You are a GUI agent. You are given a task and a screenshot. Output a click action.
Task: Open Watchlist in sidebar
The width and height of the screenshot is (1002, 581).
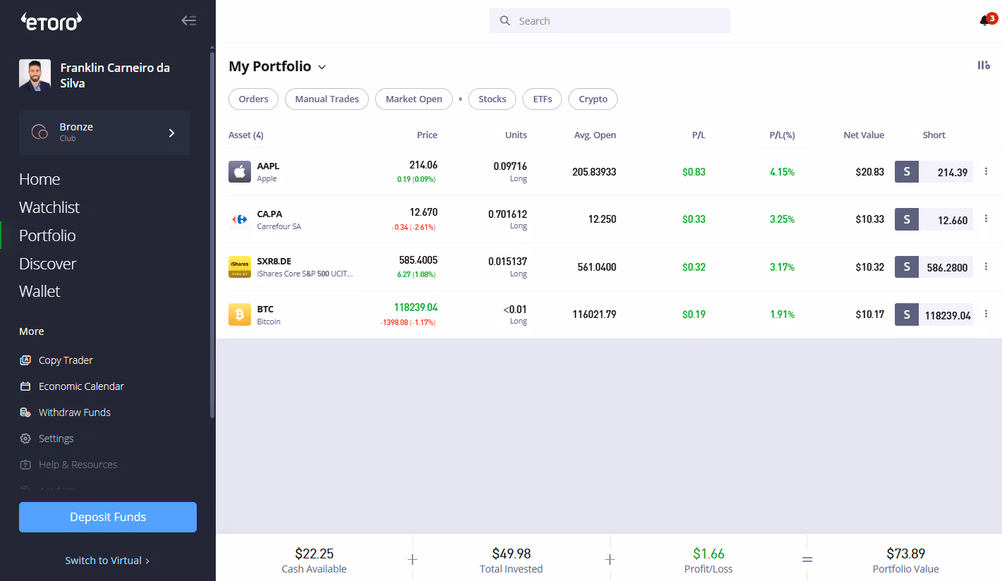click(x=49, y=207)
